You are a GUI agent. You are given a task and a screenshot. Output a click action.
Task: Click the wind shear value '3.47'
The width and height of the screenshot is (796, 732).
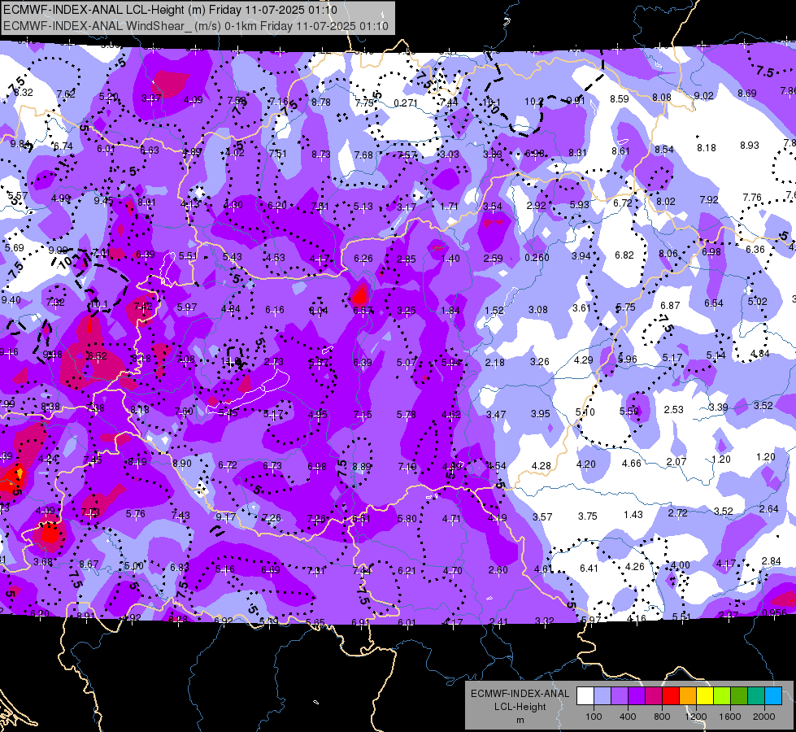point(495,415)
